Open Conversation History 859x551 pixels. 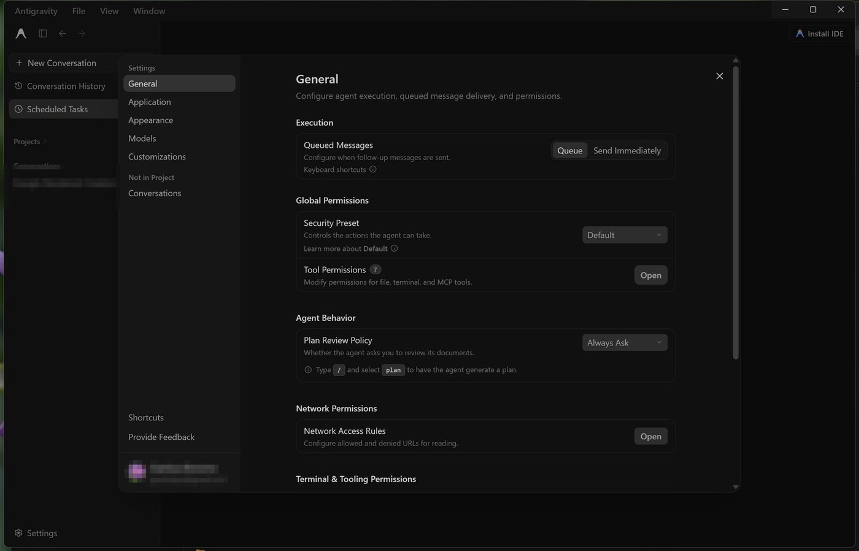64,86
